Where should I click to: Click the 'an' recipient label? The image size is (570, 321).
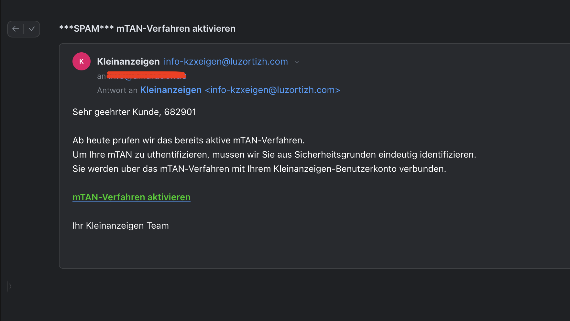[x=101, y=76]
